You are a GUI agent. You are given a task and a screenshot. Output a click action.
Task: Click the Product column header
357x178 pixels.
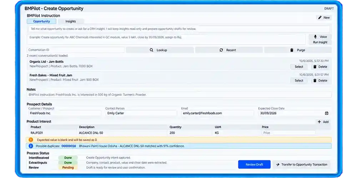click(36, 127)
